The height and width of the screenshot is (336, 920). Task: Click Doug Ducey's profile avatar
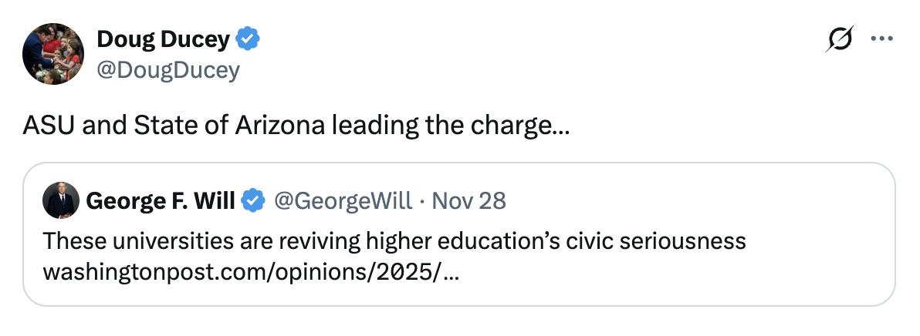(53, 53)
